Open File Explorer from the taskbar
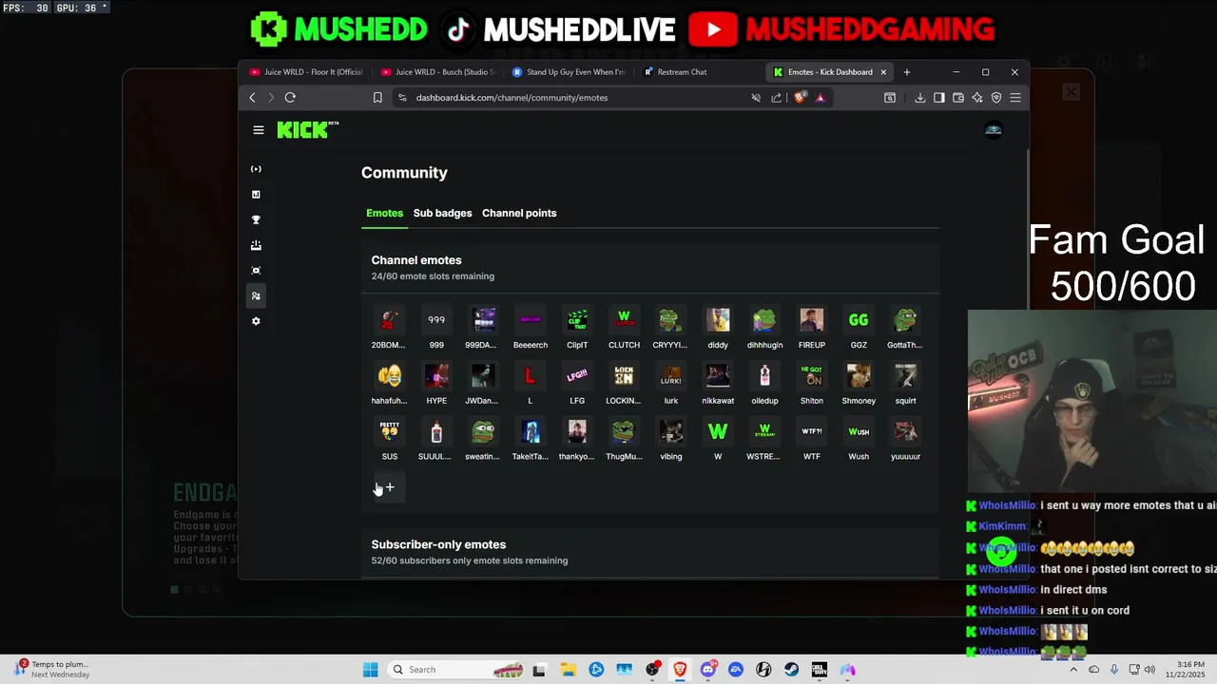 [568, 670]
